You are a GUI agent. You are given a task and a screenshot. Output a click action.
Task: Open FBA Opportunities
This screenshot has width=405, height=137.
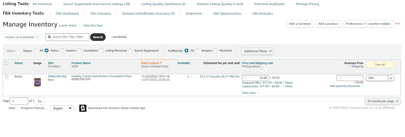227,13
